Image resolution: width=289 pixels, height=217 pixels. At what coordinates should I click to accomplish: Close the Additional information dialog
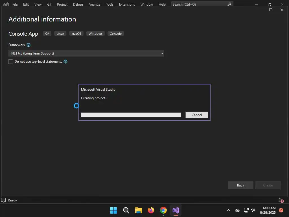click(x=282, y=10)
